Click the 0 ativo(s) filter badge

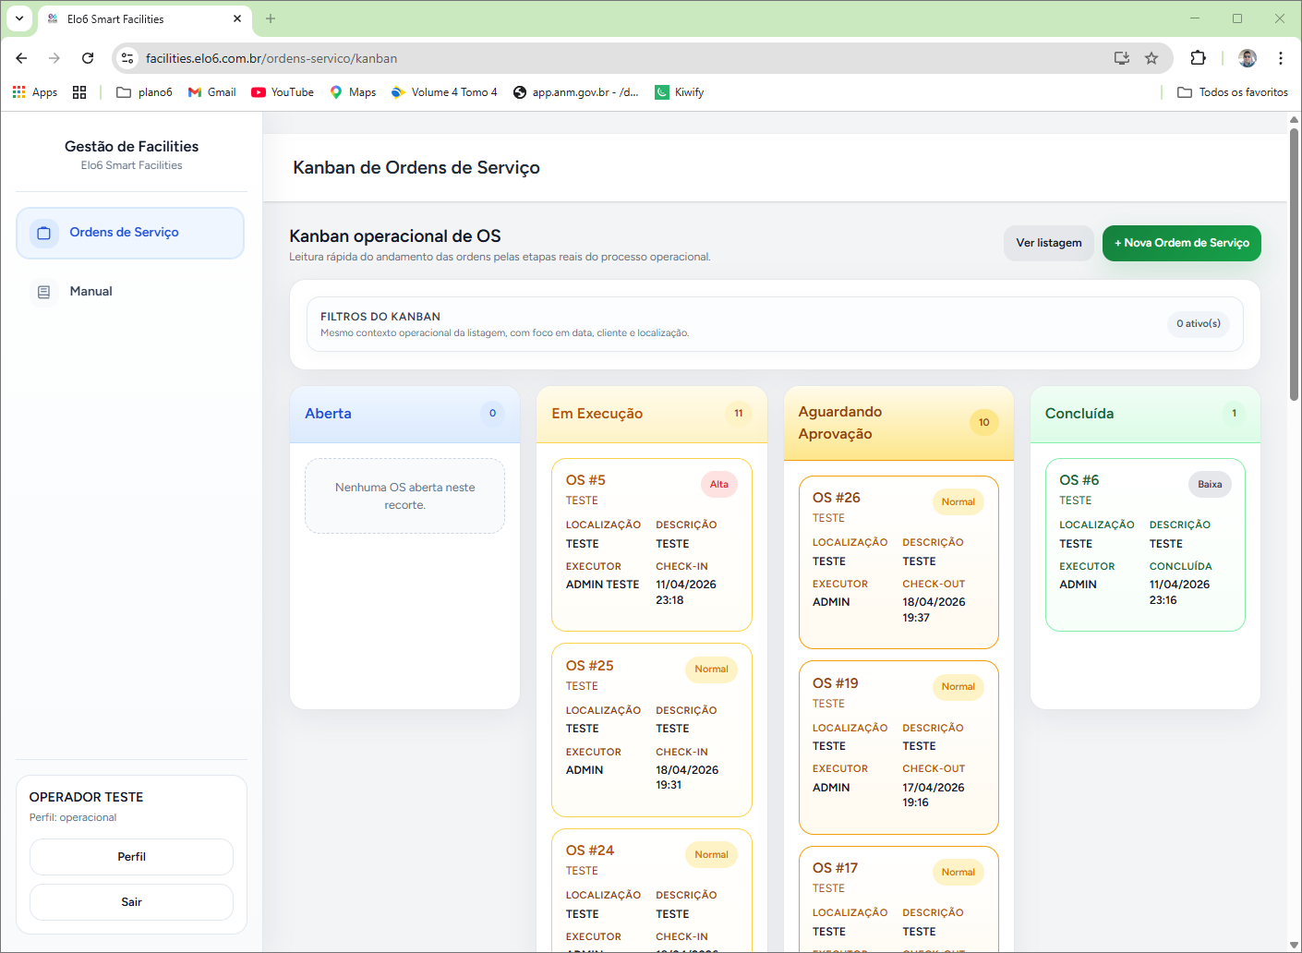click(1199, 323)
